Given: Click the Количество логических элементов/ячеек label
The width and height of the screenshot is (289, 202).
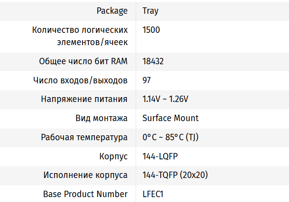Looking at the screenshot, I should (x=80, y=36).
